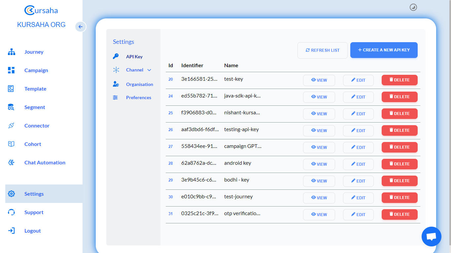View the nishant-kursa... key
Screen dimensions: 451x253
pyautogui.click(x=319, y=114)
